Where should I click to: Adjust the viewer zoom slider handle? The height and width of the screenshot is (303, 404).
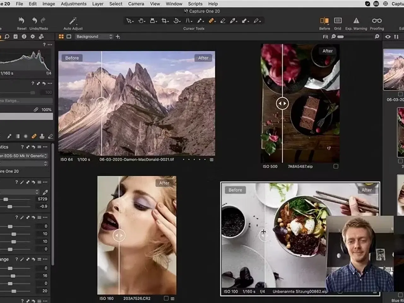340,37
